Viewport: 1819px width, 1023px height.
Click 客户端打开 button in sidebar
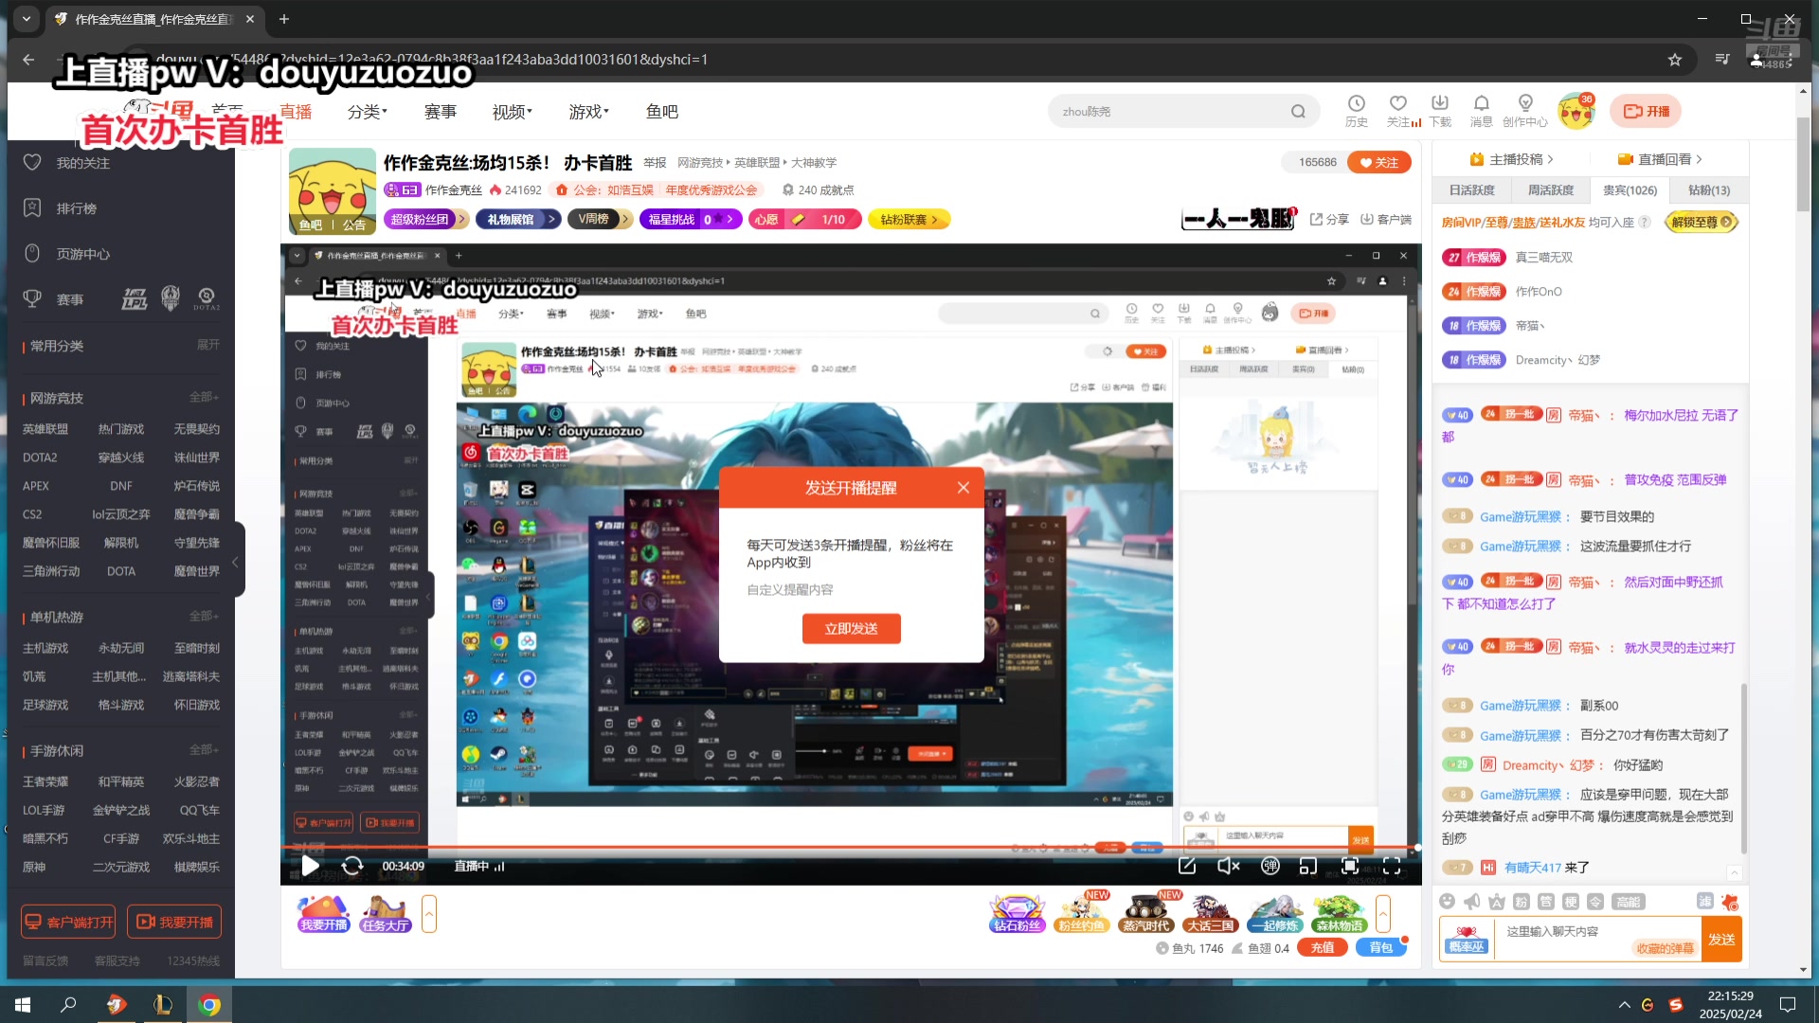click(68, 922)
